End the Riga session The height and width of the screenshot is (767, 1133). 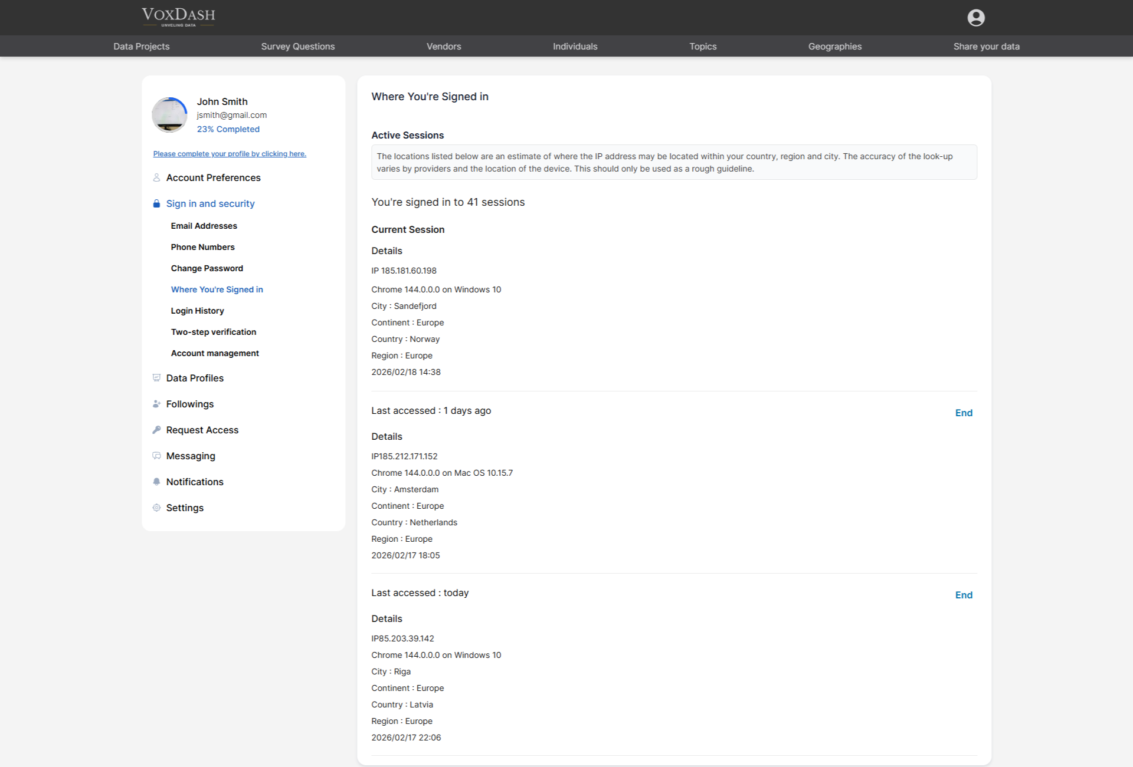(x=963, y=595)
